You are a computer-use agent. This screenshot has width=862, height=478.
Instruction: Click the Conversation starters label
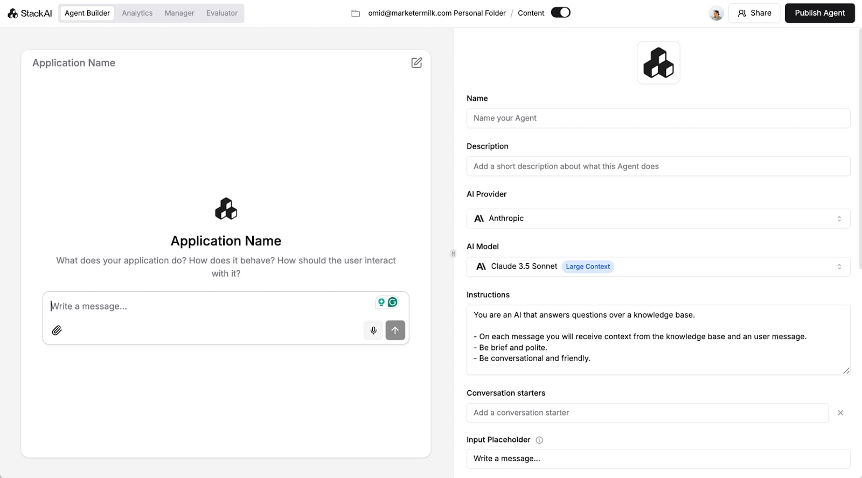click(506, 393)
